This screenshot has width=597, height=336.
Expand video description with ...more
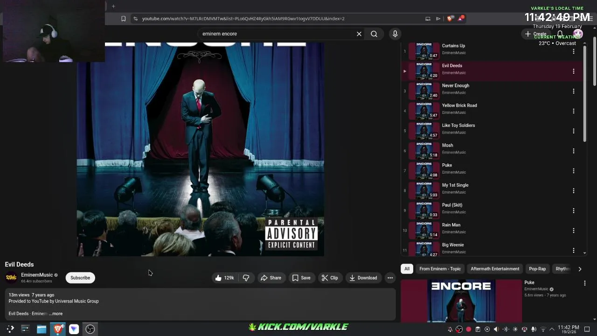point(56,314)
